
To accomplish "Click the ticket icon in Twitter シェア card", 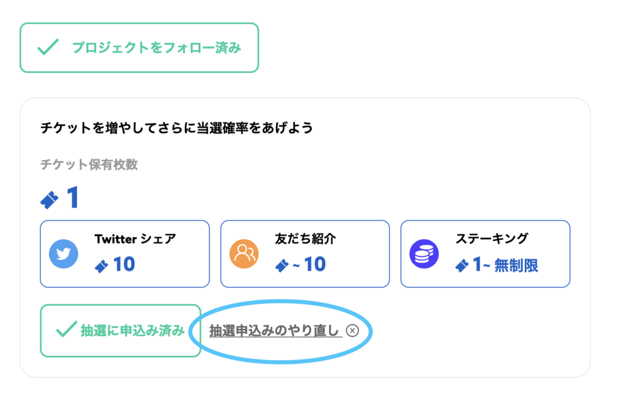I will [x=101, y=266].
